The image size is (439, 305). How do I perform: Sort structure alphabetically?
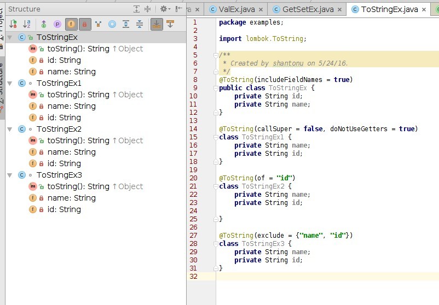(27, 24)
